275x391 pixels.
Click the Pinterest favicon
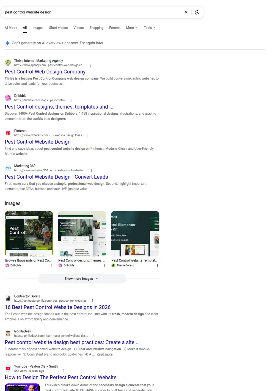pyautogui.click(x=8, y=133)
